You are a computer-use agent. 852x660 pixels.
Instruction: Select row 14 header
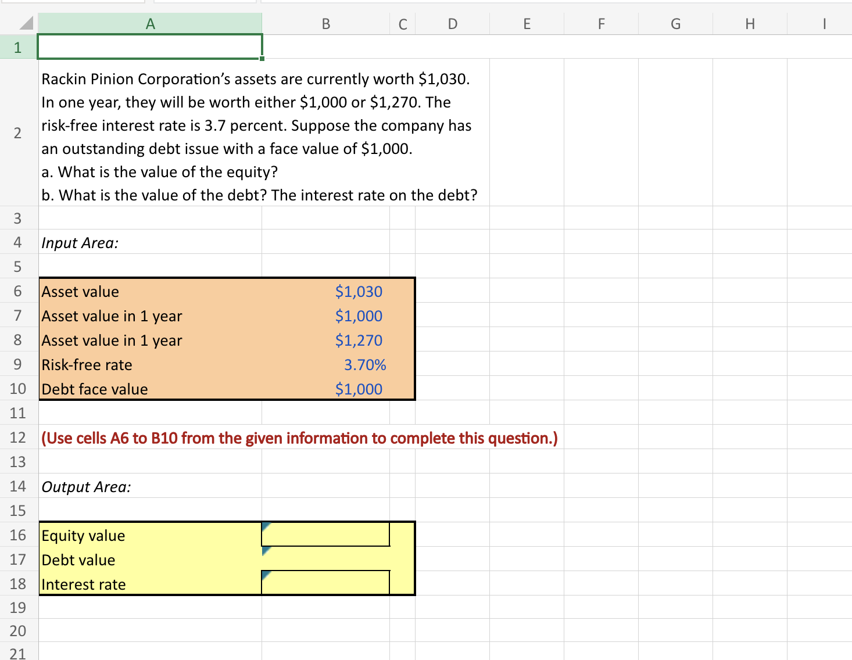point(19,486)
